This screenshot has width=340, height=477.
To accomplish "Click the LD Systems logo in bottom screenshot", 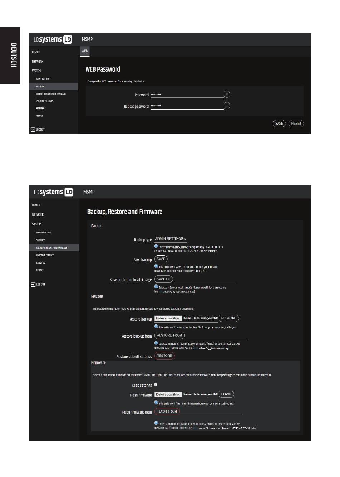I will [53, 192].
